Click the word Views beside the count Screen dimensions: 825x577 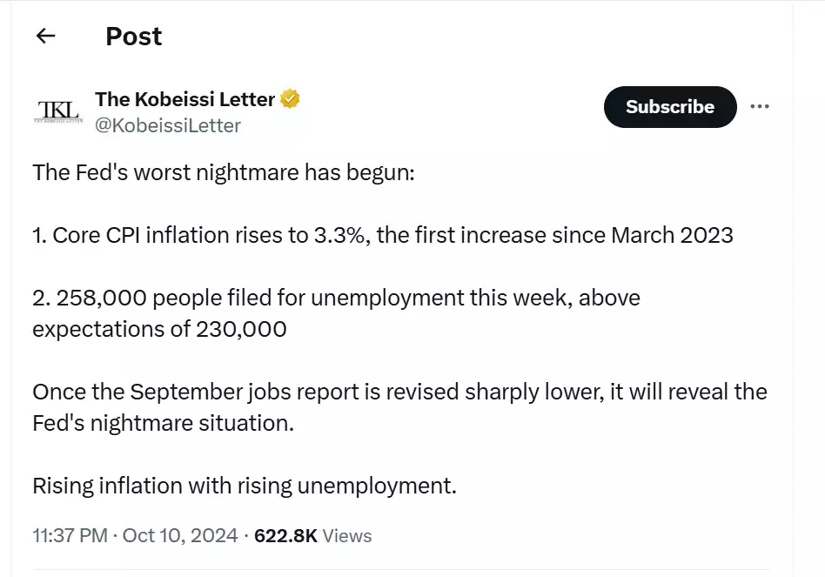click(x=347, y=535)
